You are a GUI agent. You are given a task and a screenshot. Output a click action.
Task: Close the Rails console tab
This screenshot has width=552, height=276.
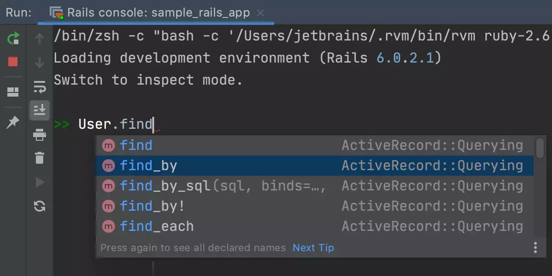(260, 13)
